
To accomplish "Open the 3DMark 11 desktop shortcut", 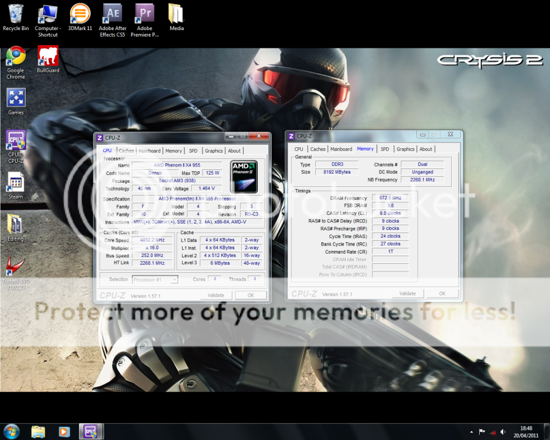I will pyautogui.click(x=80, y=14).
